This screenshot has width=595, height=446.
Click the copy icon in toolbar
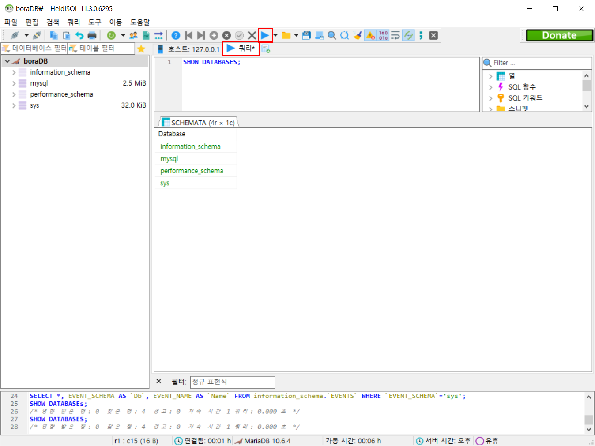tap(54, 35)
